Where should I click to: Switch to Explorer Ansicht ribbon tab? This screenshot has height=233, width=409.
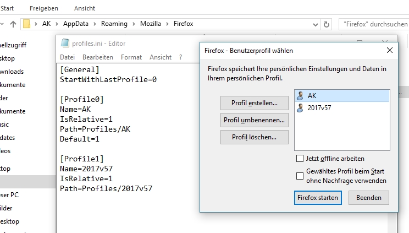(x=85, y=8)
